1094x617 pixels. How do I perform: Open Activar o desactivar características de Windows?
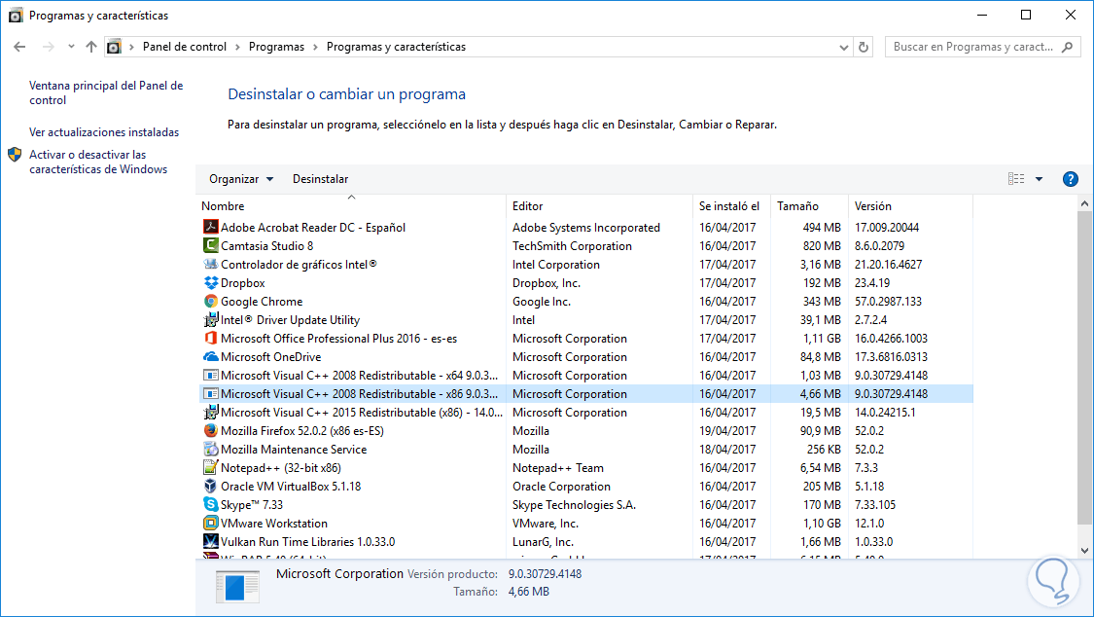pos(97,162)
